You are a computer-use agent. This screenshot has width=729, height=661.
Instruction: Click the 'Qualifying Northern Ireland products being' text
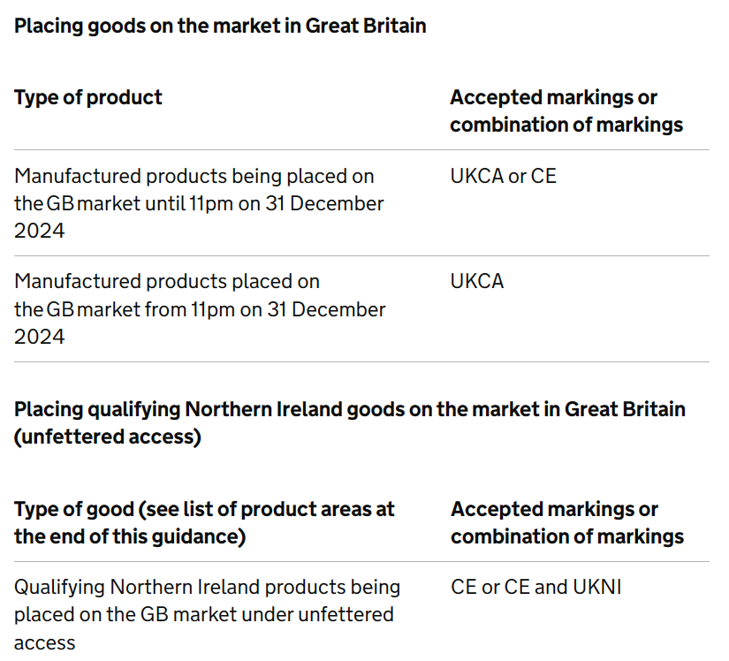tap(207, 588)
